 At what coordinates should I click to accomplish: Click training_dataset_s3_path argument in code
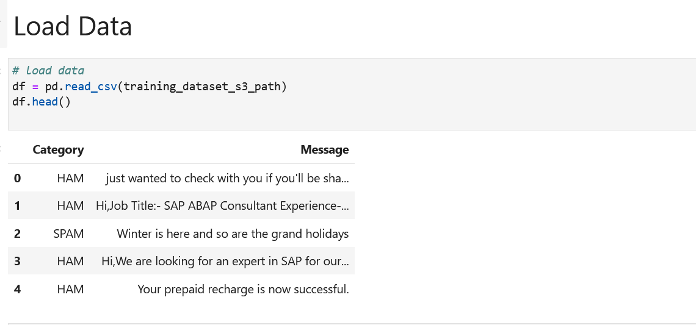pyautogui.click(x=202, y=86)
